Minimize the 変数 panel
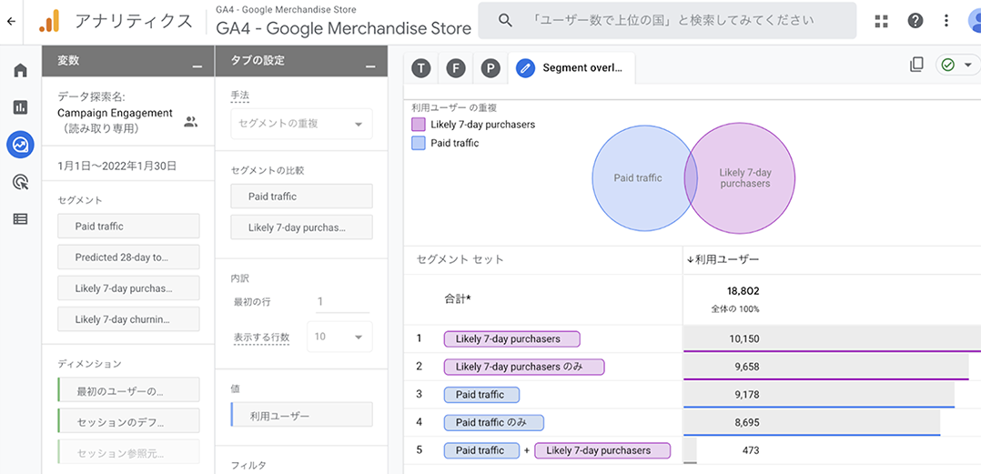981x474 pixels. [x=197, y=66]
